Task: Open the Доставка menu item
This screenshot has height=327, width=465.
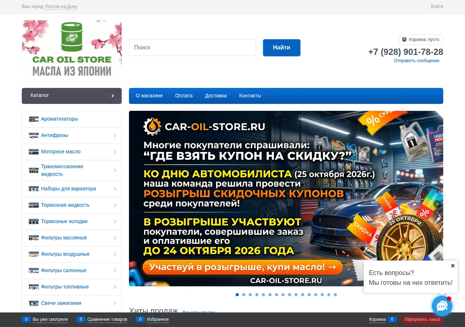Action: (216, 96)
